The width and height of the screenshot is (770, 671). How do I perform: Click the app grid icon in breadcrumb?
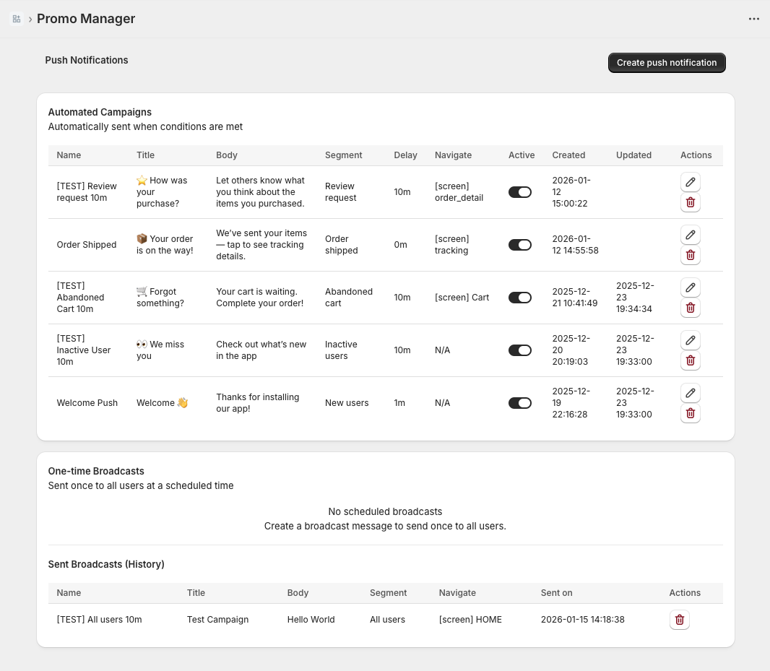[17, 19]
